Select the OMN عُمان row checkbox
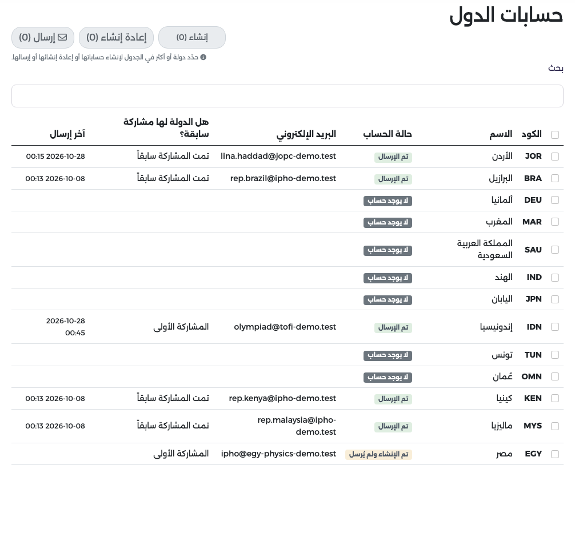Viewport: 575px width, 533px height. pos(555,376)
